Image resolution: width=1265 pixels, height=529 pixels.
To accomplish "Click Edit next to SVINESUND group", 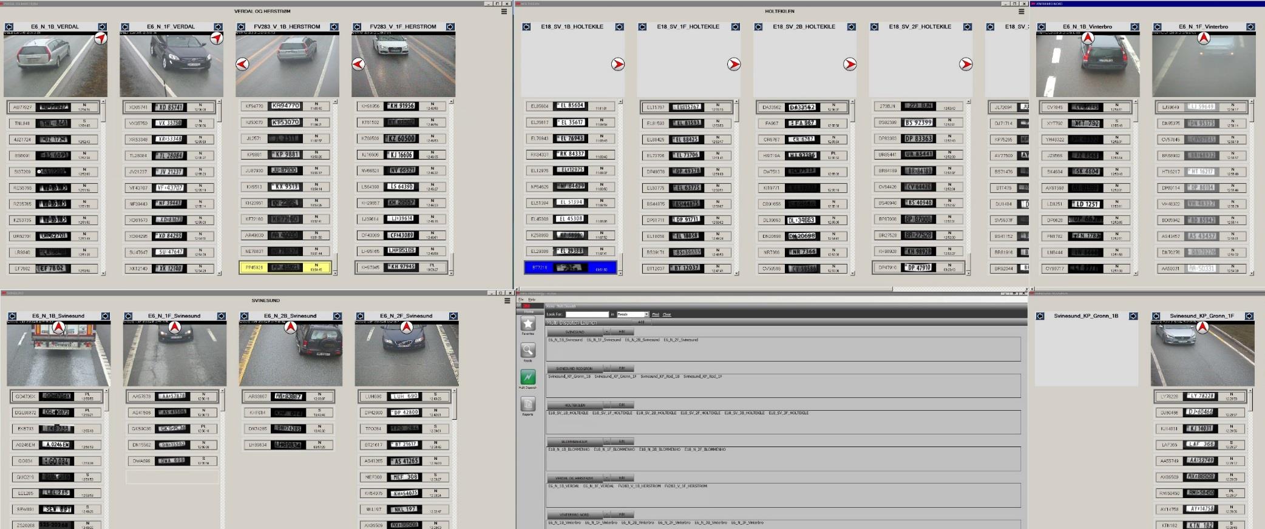I will pyautogui.click(x=622, y=332).
